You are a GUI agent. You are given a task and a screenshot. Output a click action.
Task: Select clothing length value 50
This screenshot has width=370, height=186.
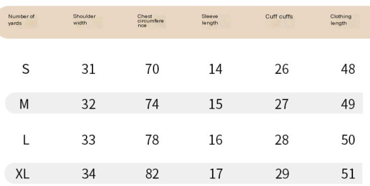pyautogui.click(x=348, y=140)
